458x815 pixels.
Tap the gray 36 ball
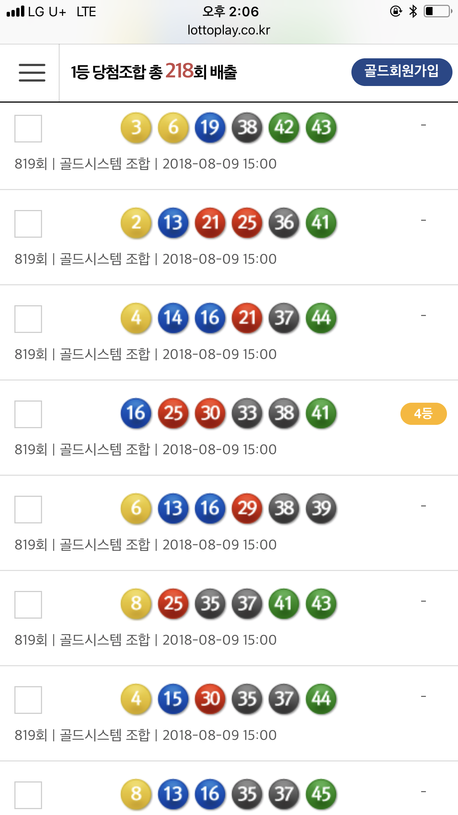coord(284,223)
